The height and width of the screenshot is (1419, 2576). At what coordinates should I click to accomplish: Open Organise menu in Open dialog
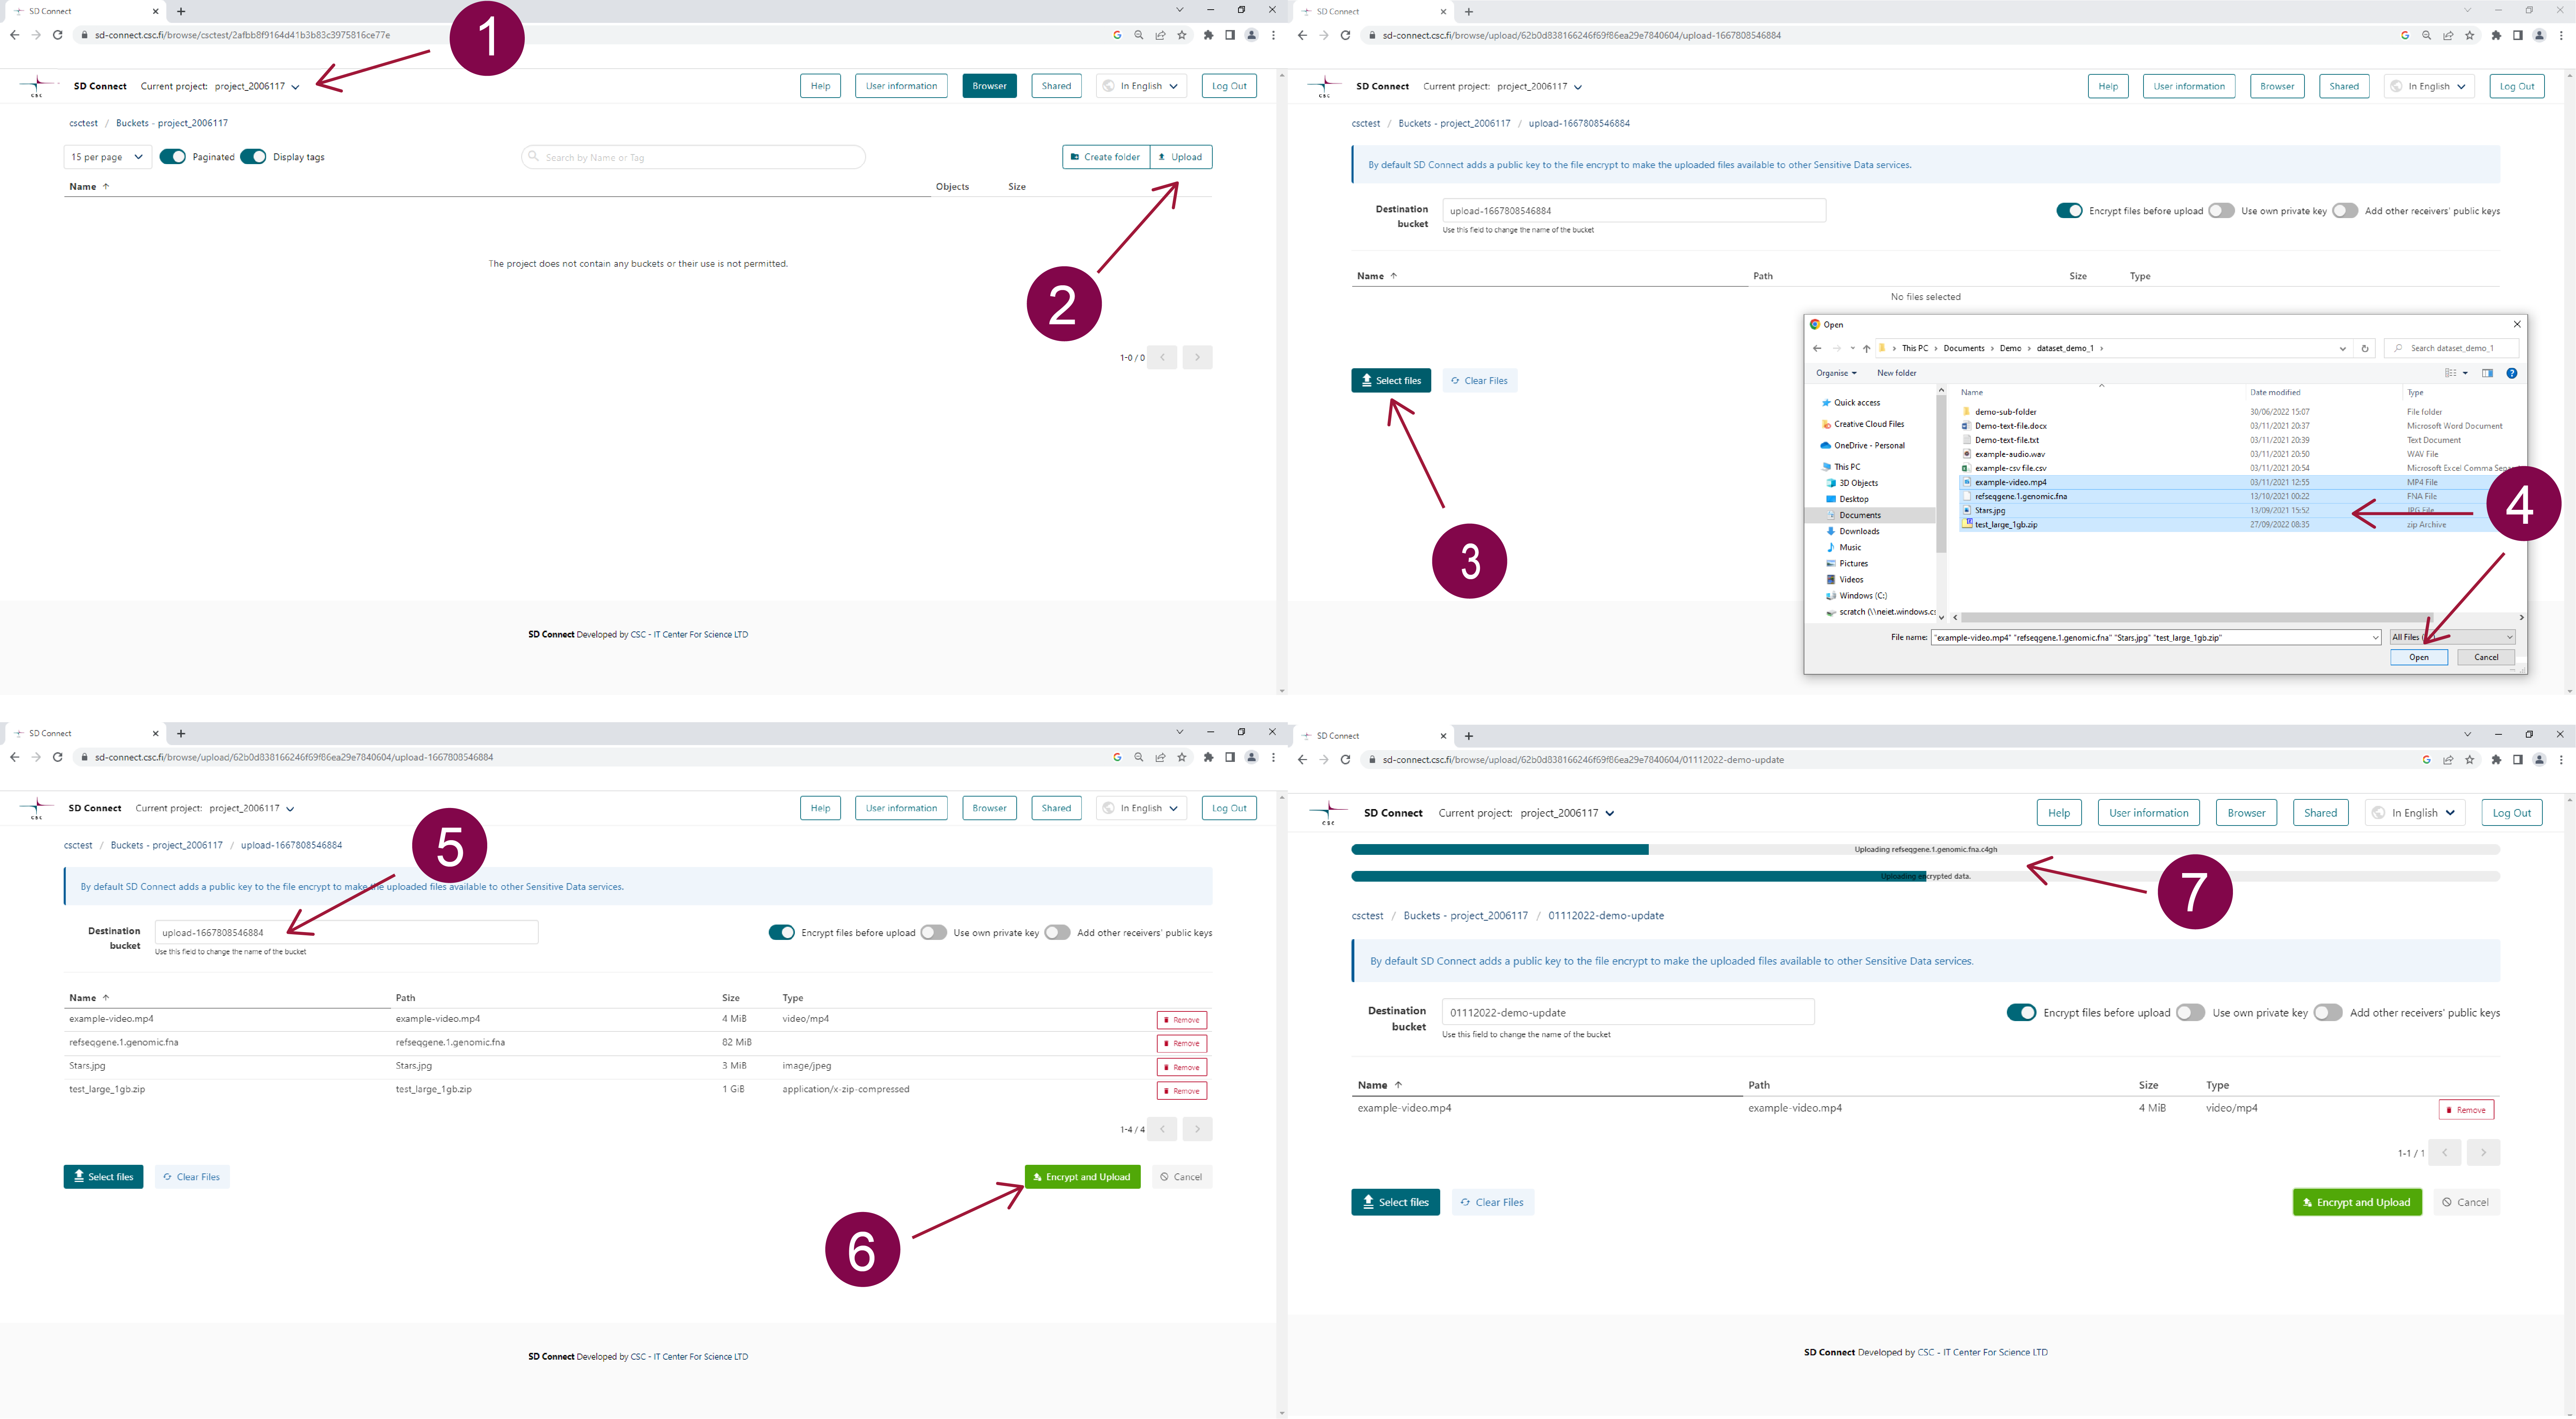[x=1836, y=373]
